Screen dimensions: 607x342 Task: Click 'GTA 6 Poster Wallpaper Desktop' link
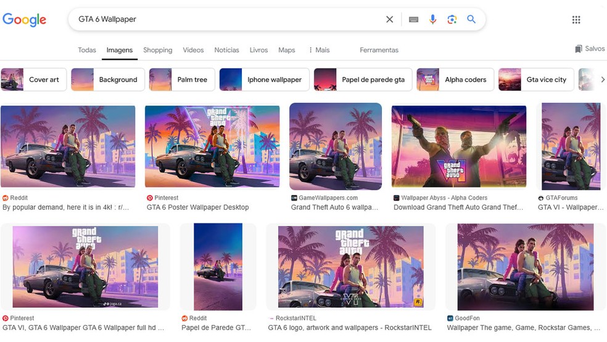pyautogui.click(x=198, y=207)
